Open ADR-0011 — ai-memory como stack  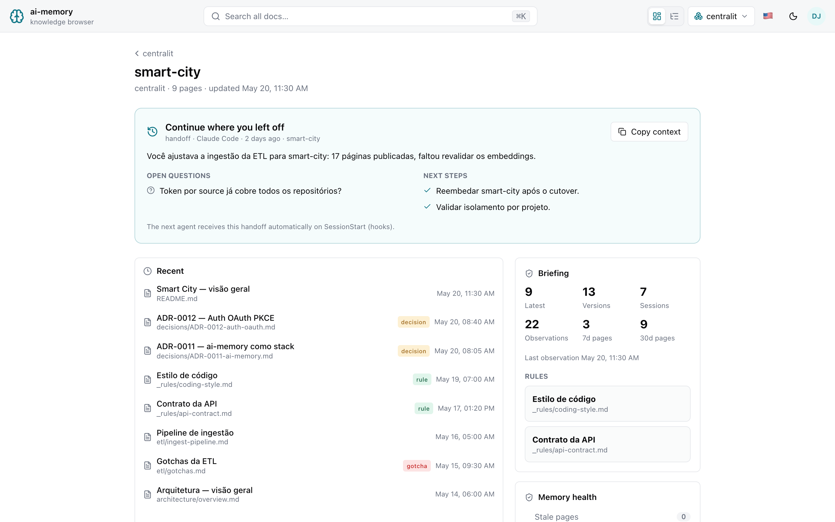319,351
